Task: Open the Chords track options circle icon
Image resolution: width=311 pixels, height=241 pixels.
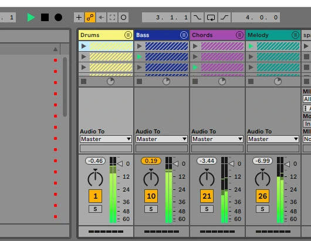Action: coord(239,35)
